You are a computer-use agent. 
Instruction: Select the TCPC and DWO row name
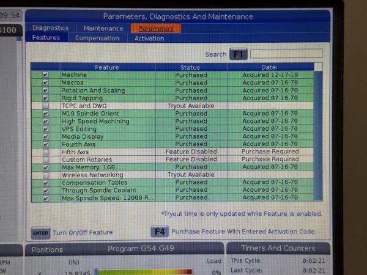pos(84,106)
